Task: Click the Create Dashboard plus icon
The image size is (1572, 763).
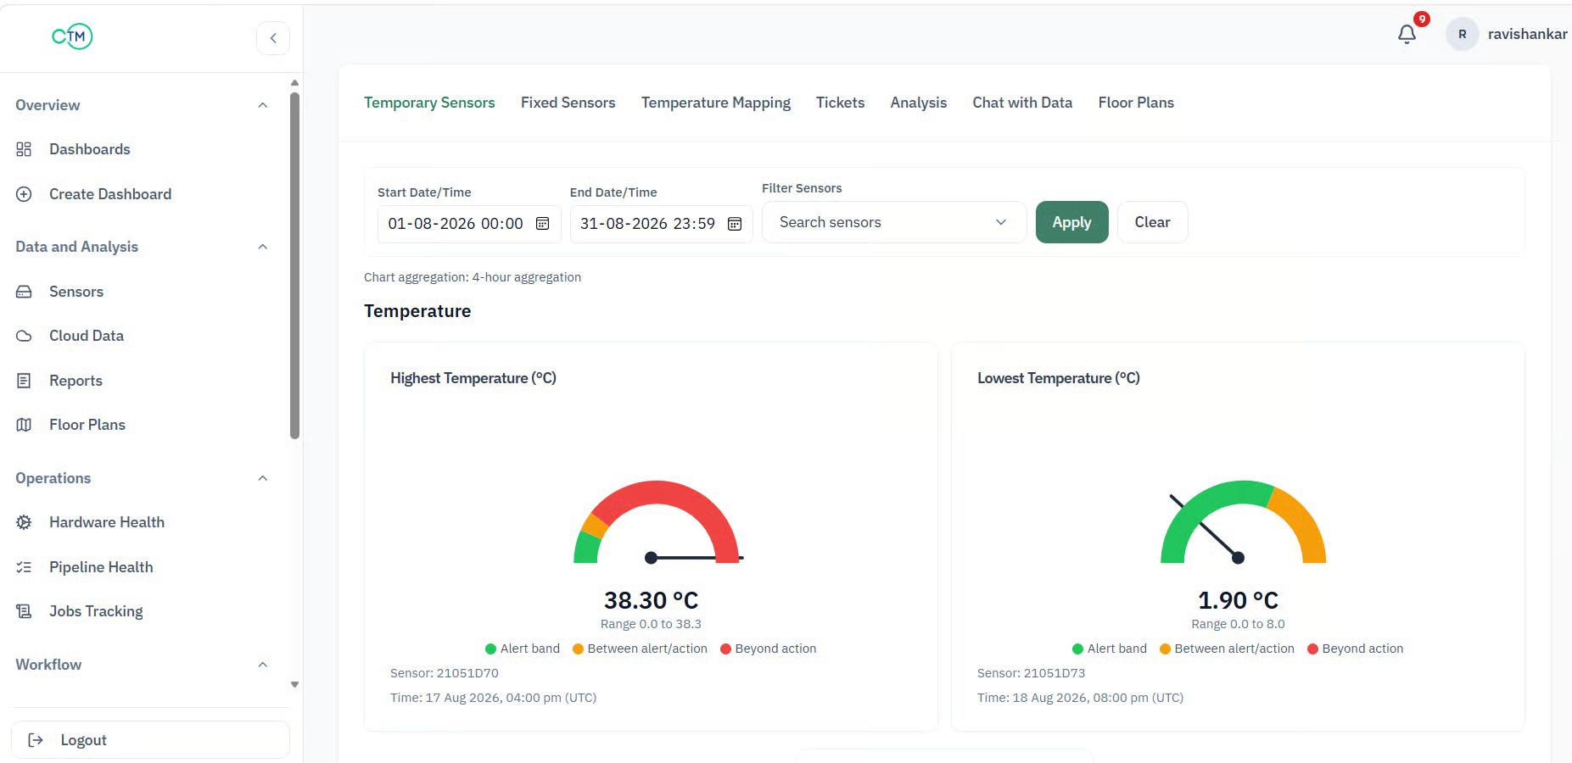Action: click(x=24, y=194)
